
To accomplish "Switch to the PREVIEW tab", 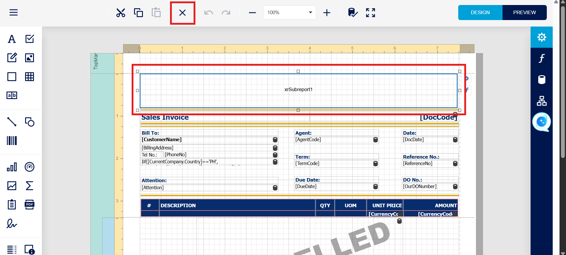I will coord(524,12).
